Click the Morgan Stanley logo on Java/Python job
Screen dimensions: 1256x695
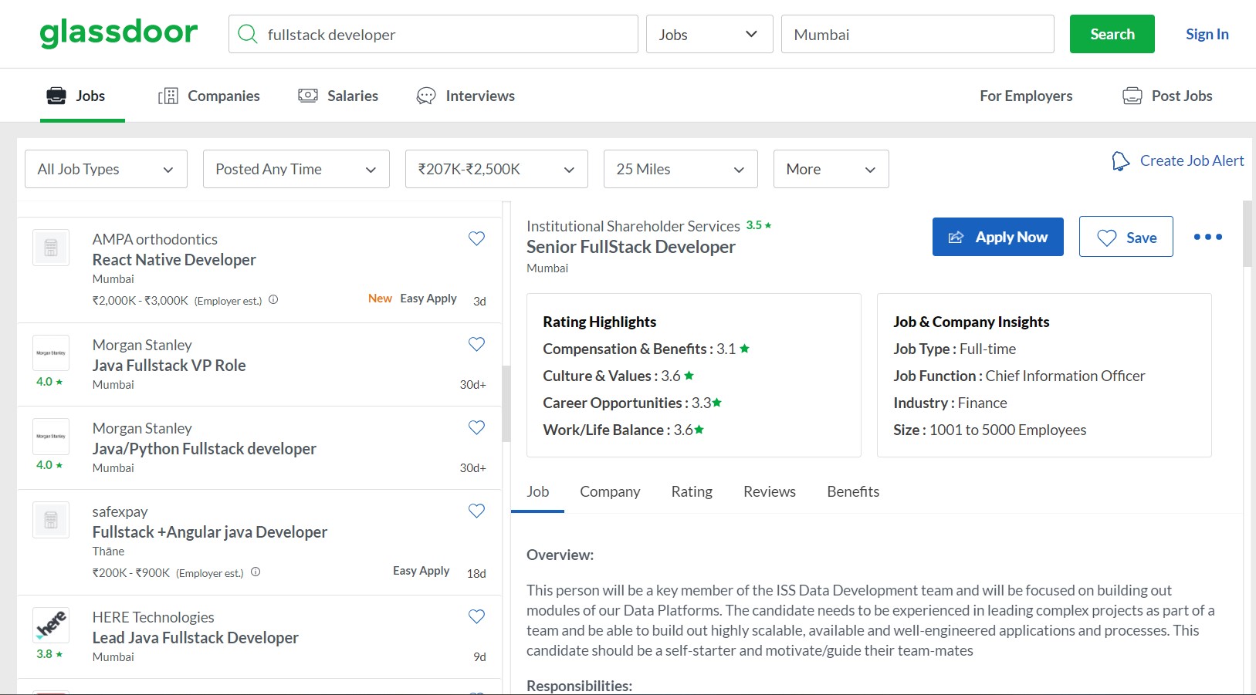coord(51,437)
